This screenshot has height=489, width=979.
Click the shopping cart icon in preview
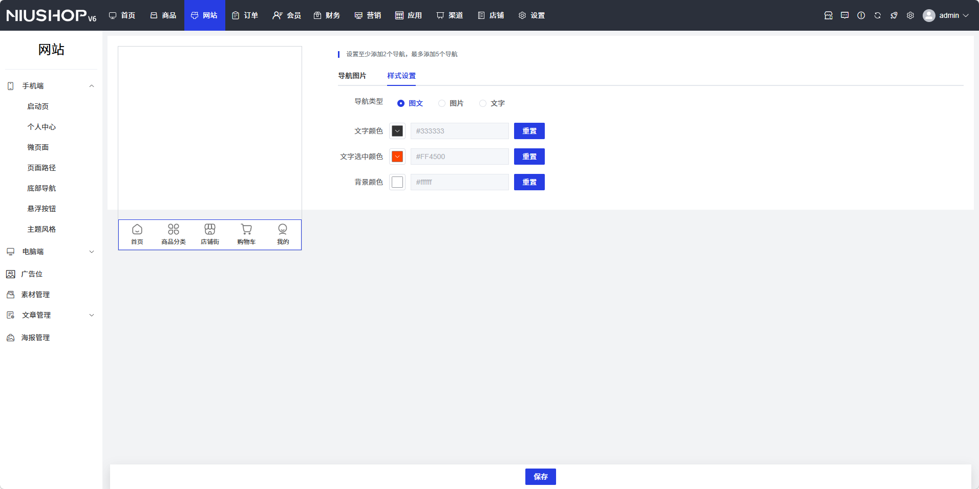point(246,229)
